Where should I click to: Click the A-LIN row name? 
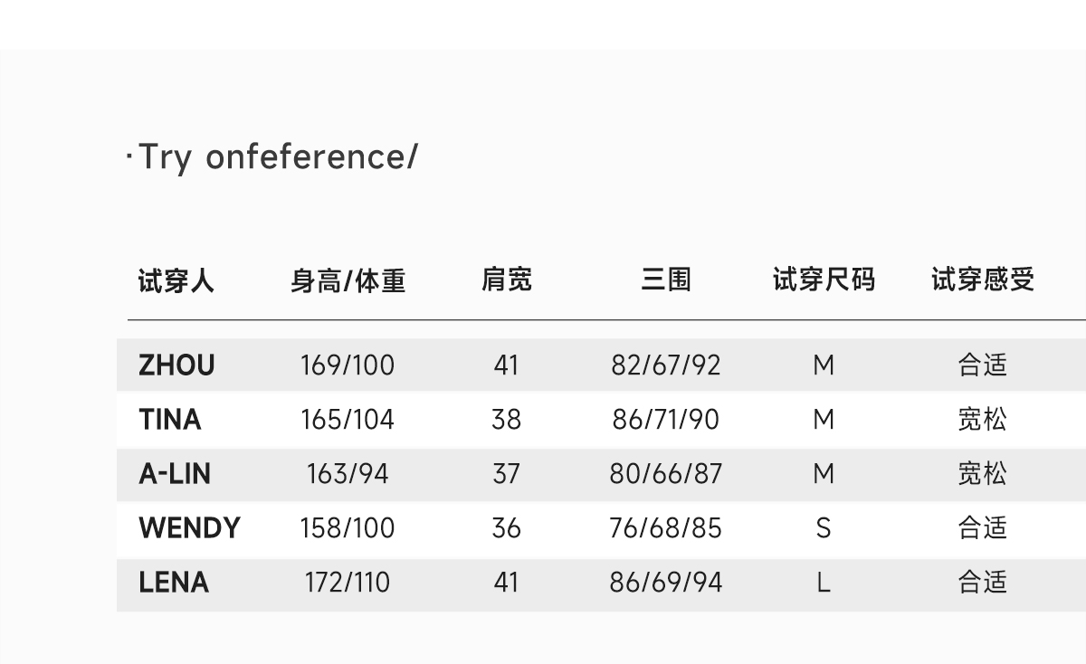click(175, 474)
